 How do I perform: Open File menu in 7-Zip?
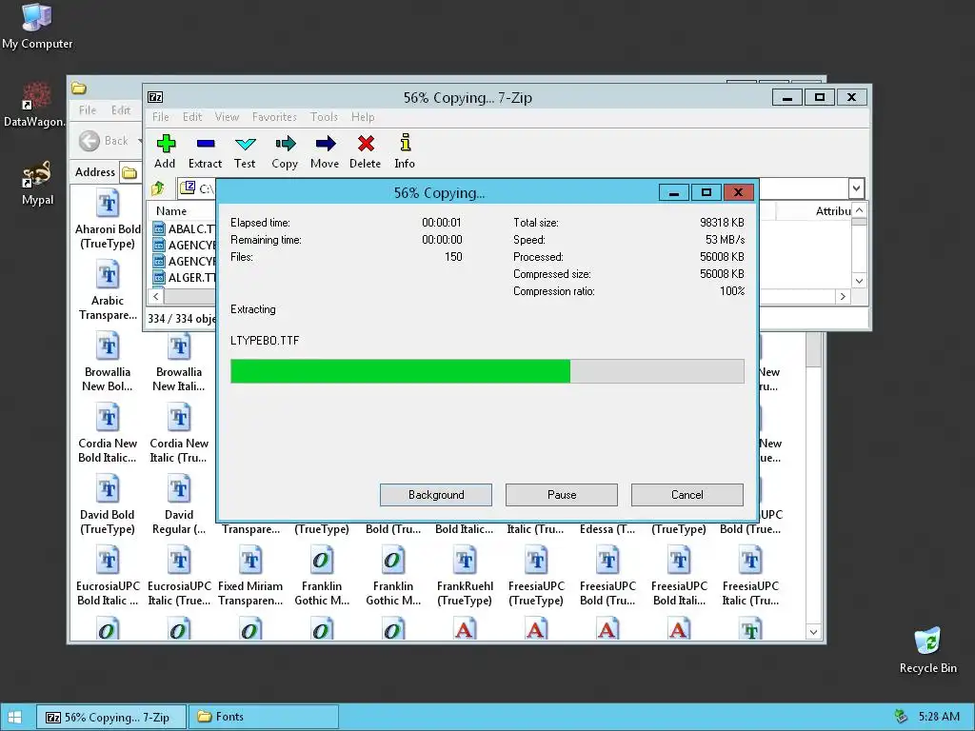160,117
